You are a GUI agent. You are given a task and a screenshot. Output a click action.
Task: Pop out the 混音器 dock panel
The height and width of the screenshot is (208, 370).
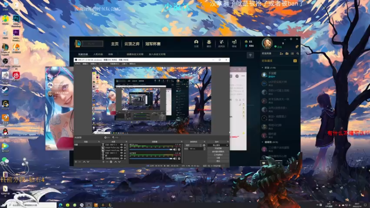182,141
